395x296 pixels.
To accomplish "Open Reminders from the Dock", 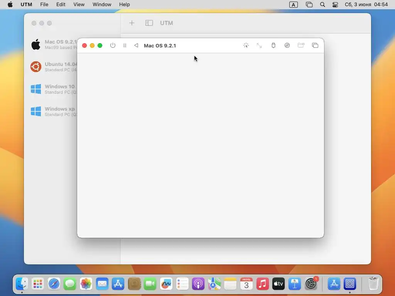I will (182, 284).
